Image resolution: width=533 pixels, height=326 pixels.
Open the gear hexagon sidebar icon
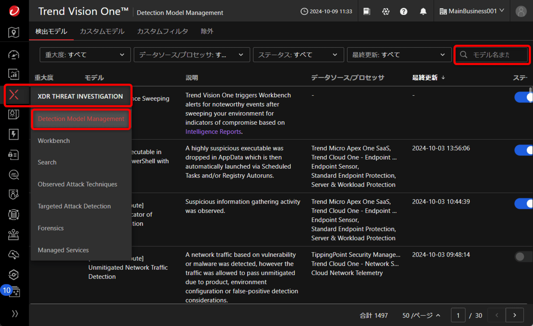point(14,275)
